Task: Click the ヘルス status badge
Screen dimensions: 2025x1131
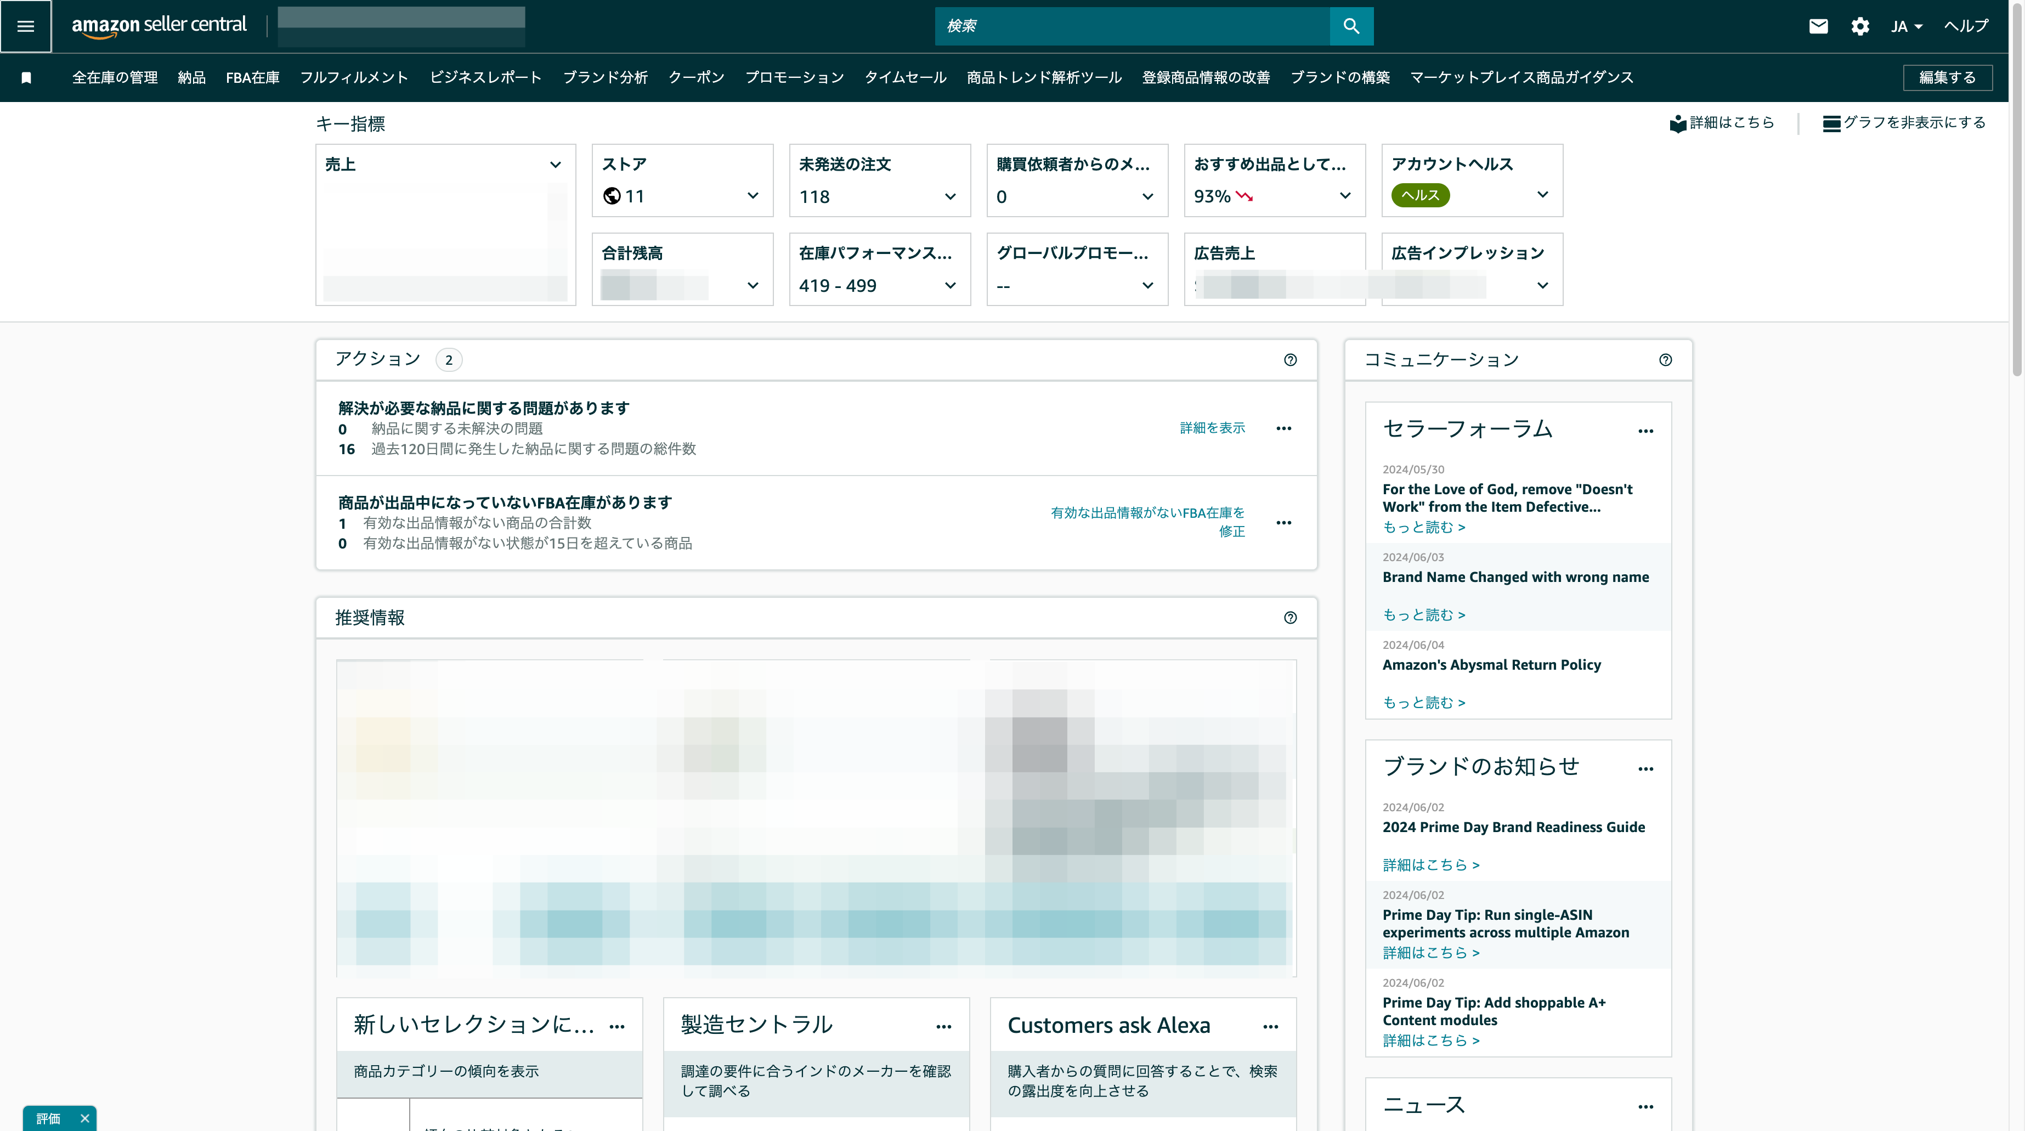Action: coord(1419,195)
